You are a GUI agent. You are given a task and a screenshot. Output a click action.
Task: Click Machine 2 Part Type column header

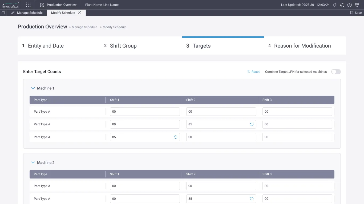(x=68, y=174)
